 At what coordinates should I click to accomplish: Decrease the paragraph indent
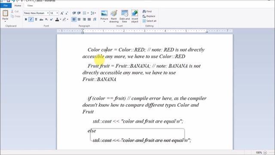pos(74,13)
